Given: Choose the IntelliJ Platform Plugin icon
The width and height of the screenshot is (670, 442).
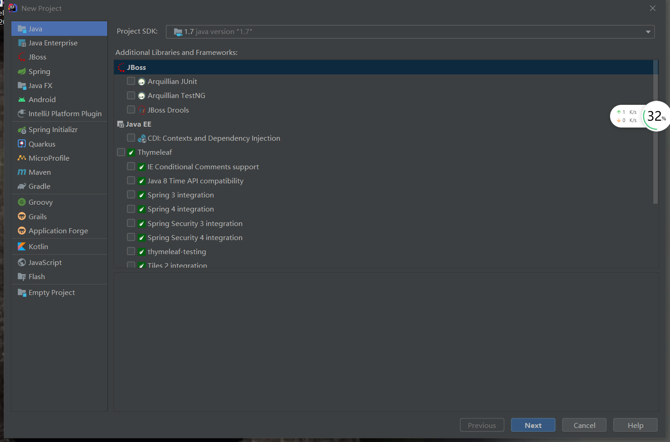Looking at the screenshot, I should pos(22,113).
